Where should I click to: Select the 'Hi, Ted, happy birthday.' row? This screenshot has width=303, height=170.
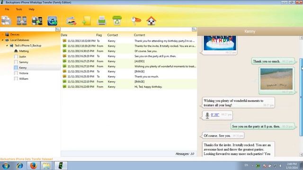point(129,87)
